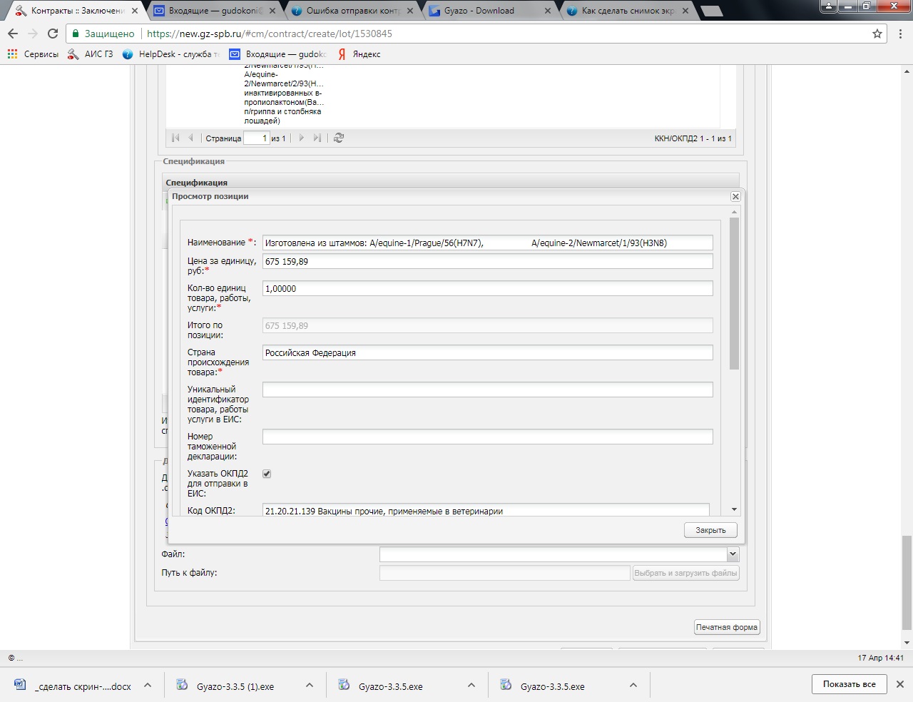This screenshot has width=913, height=702.
Task: Click the Уникальный идентификатор товара field
Action: [488, 390]
